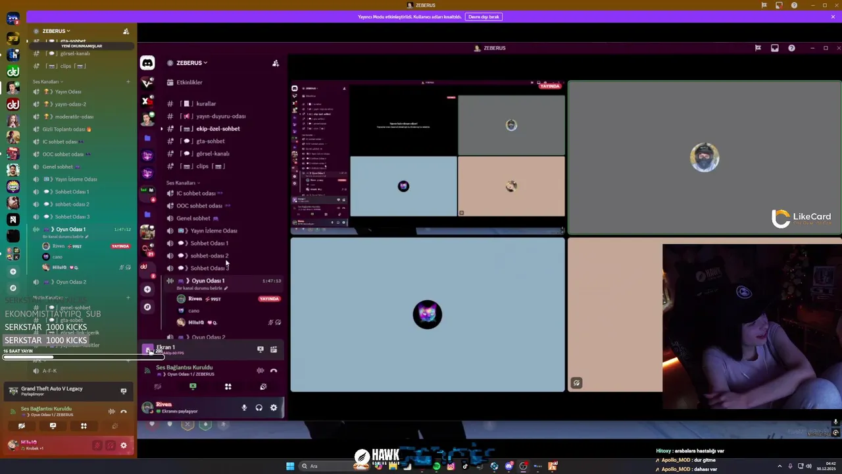The height and width of the screenshot is (474, 842).
Task: Open activities launcher in the outer voice panel
Action: (x=84, y=426)
